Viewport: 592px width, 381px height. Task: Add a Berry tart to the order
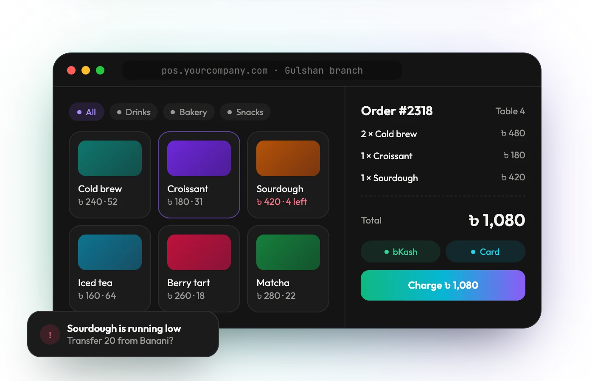(199, 269)
